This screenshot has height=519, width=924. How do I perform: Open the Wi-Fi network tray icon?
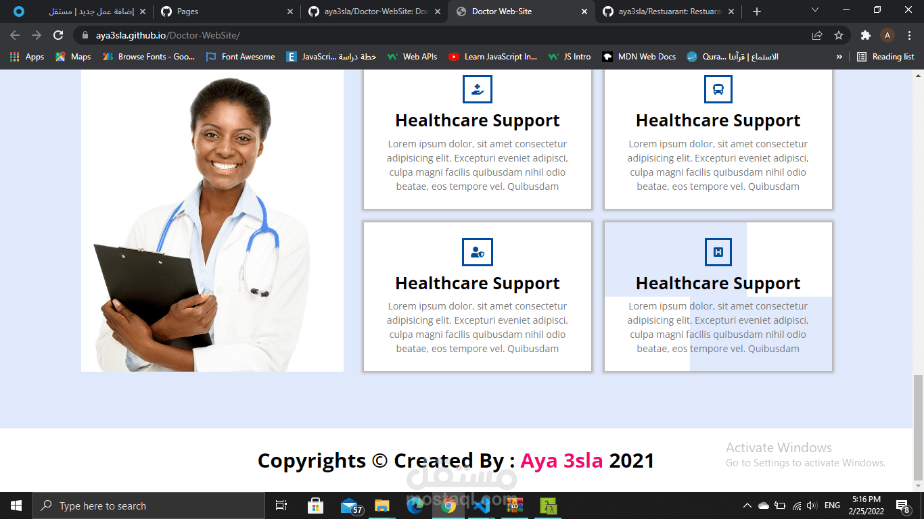[x=796, y=505]
